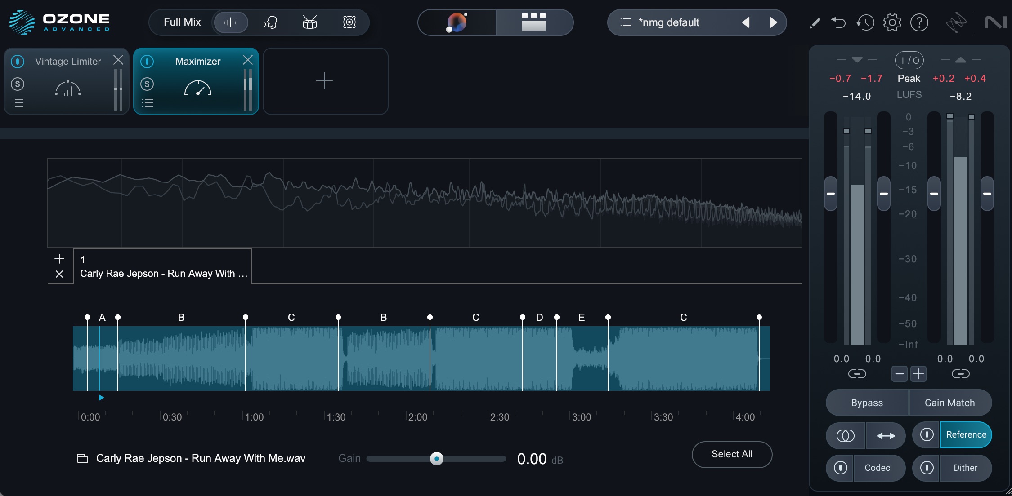
Task: Enable Bypass
Action: [867, 403]
